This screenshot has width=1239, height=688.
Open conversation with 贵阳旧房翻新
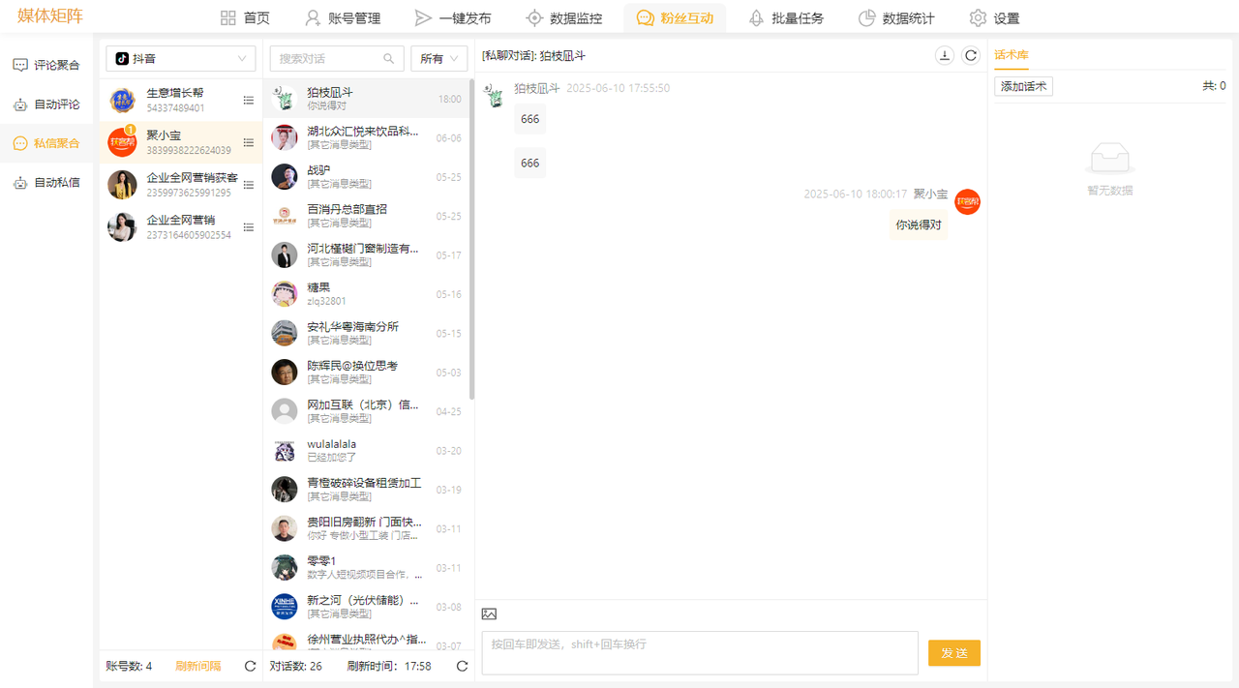coord(368,528)
